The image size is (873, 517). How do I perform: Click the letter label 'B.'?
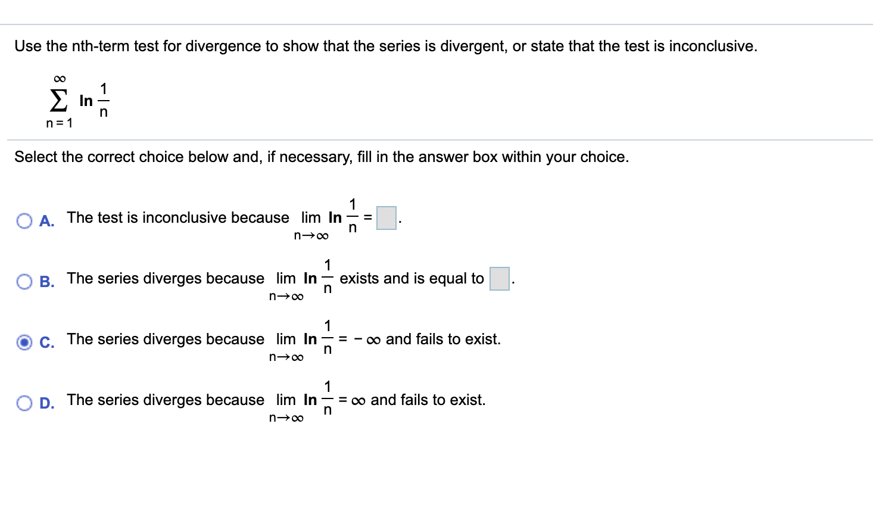[x=47, y=282]
